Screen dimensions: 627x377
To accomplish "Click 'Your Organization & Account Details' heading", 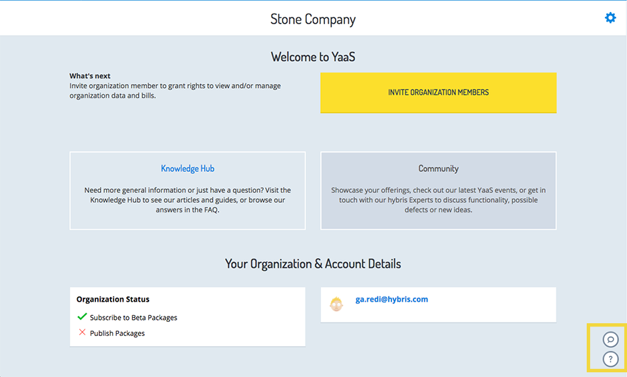I will point(313,263).
